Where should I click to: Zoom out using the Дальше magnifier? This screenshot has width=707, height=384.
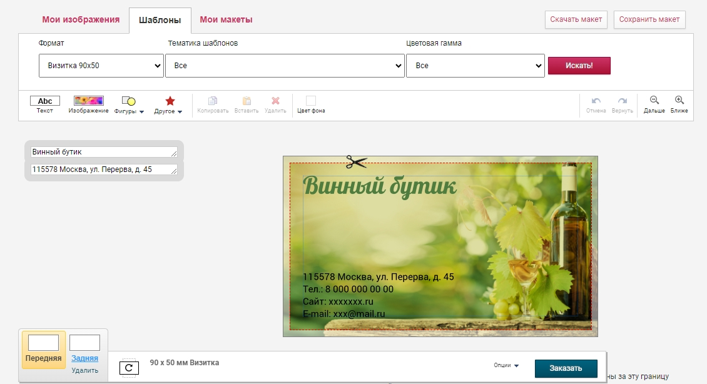point(654,101)
